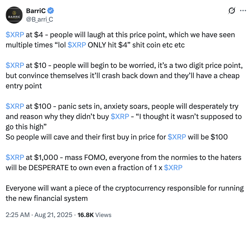251x225 pixels.
Task: Open the BARRIC profile avatar
Action: (x=14, y=15)
